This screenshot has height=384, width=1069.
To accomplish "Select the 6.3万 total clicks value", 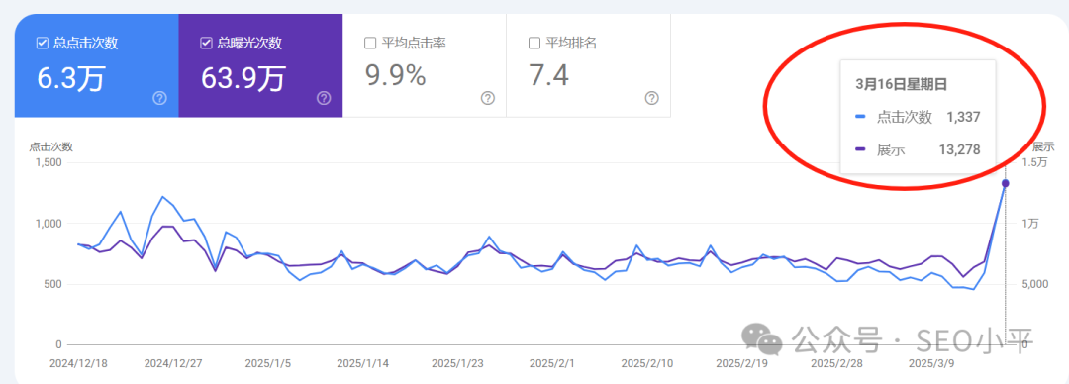I will point(71,77).
